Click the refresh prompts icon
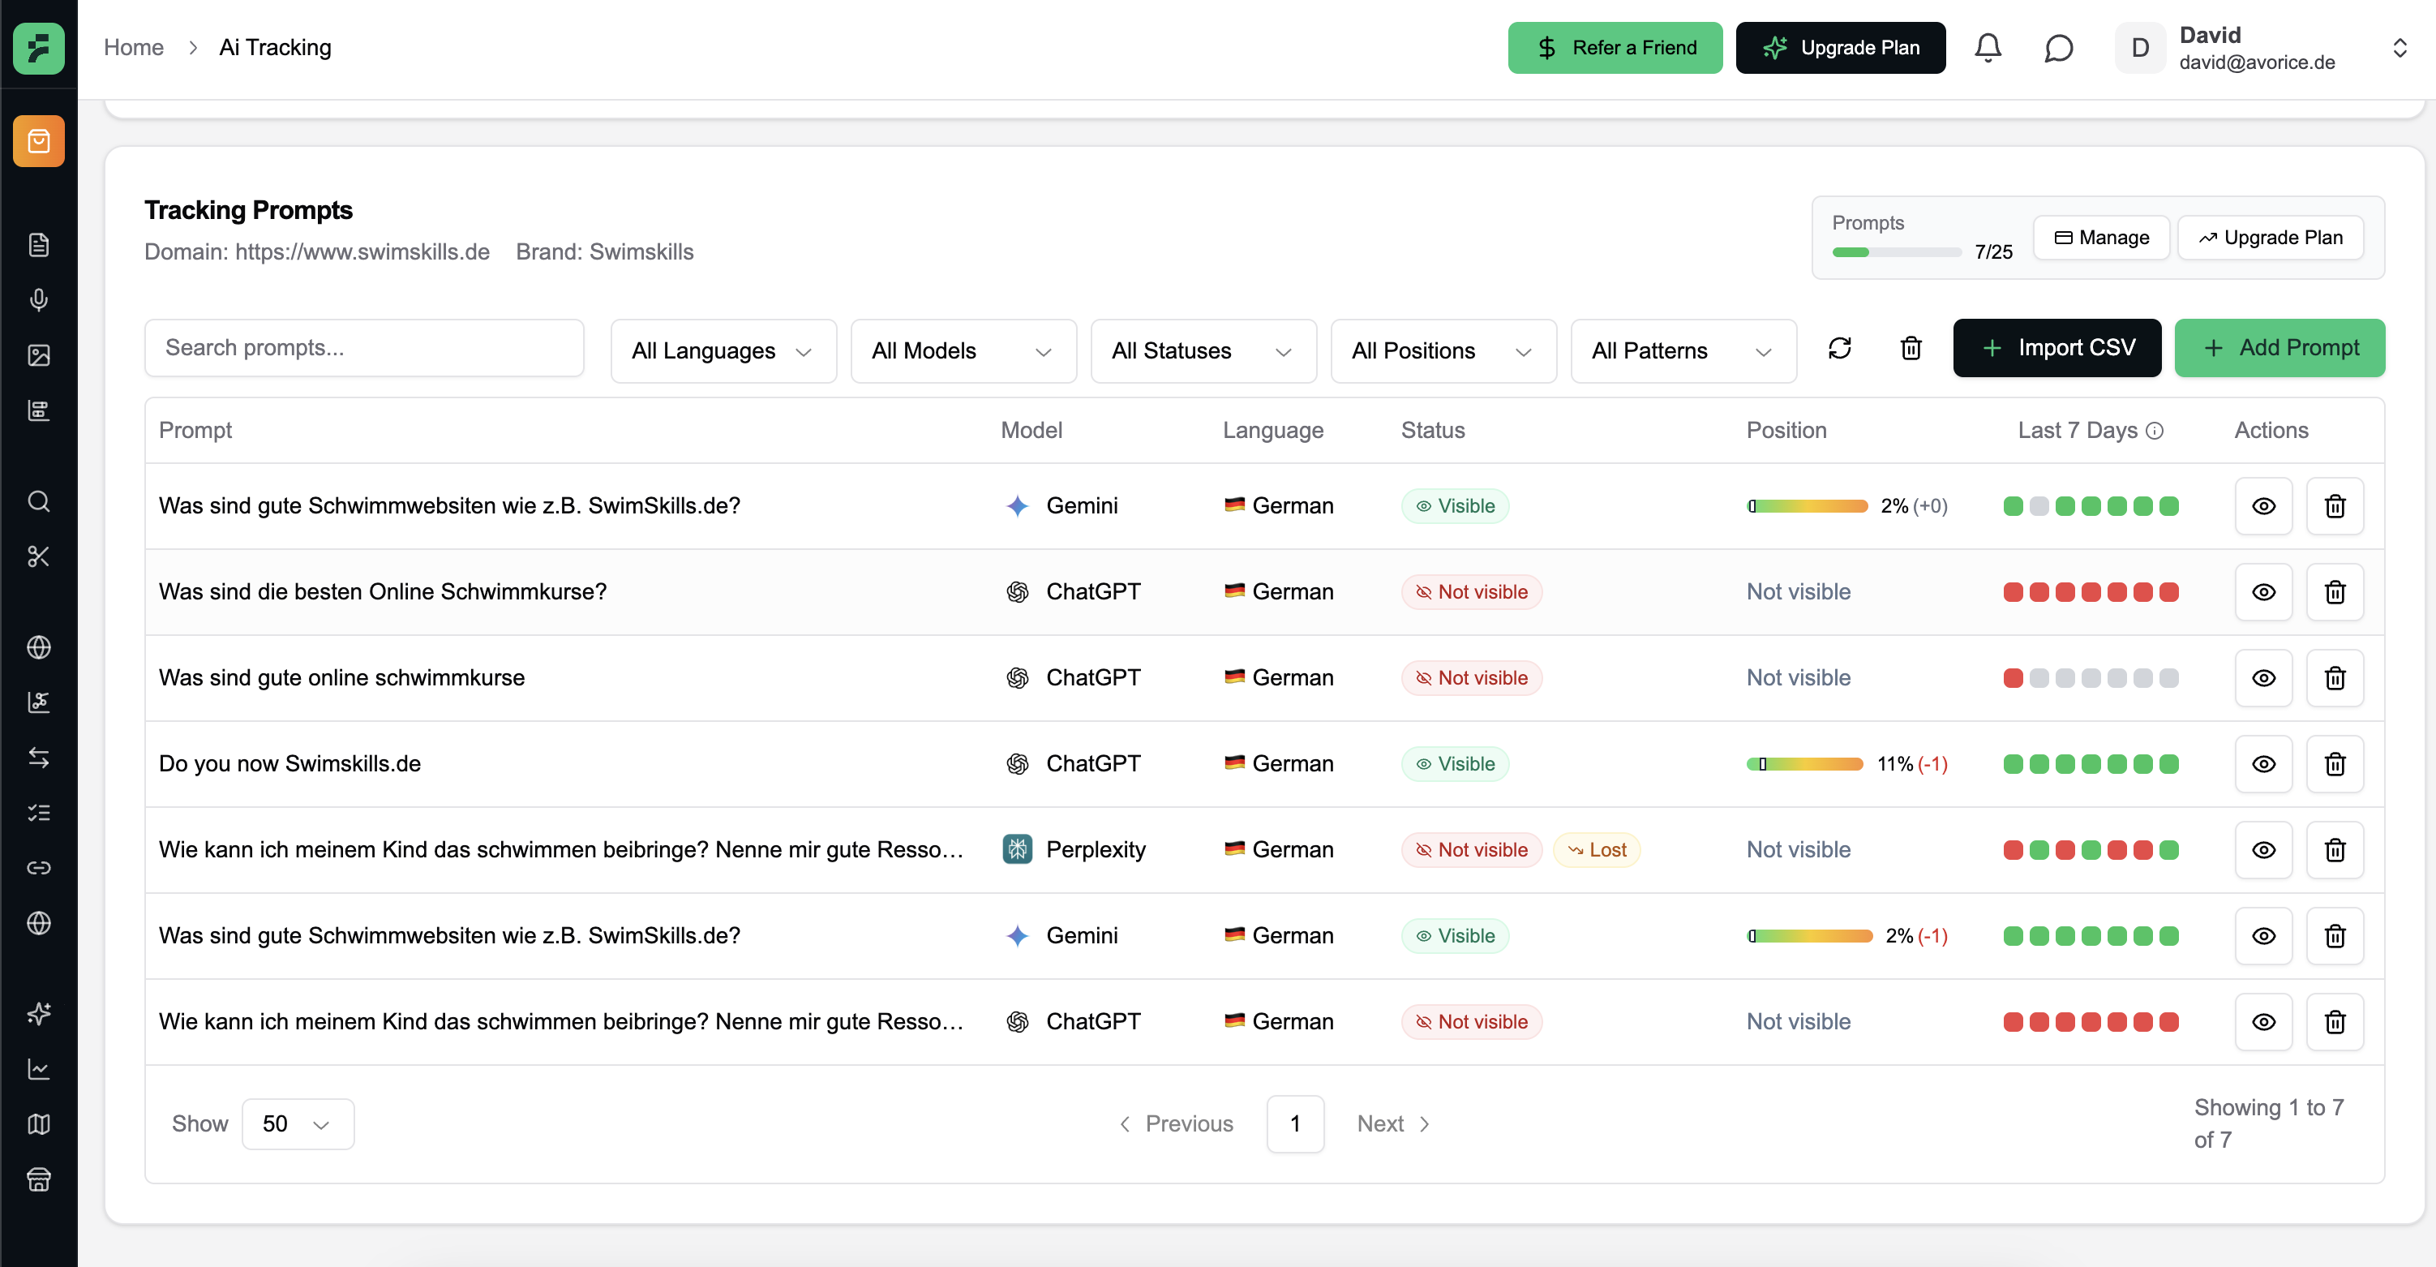2436x1267 pixels. click(x=1839, y=348)
